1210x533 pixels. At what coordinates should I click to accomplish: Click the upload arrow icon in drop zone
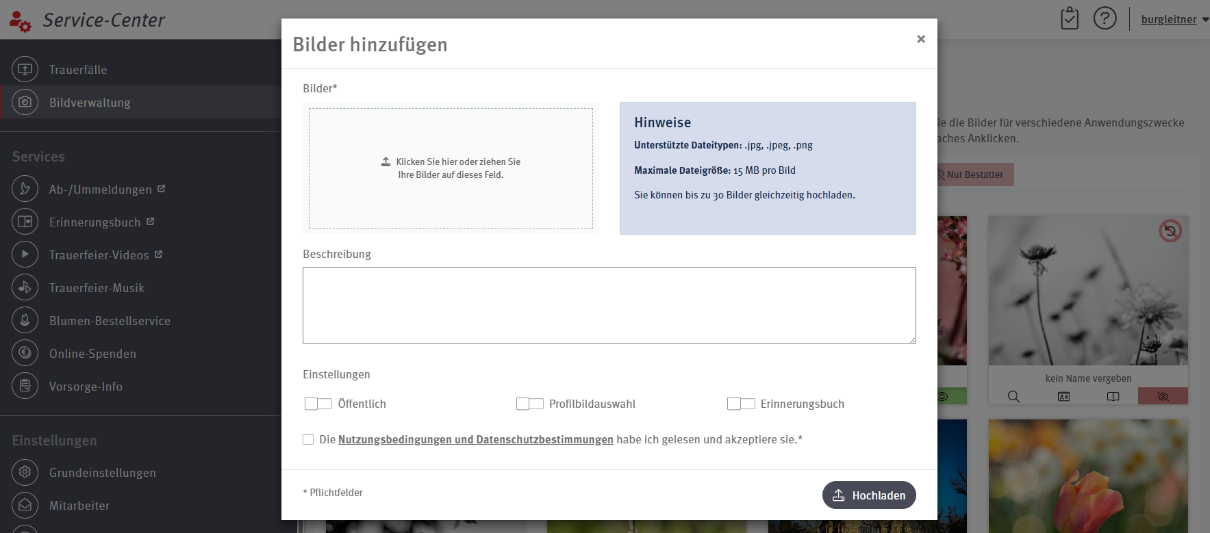click(x=386, y=161)
